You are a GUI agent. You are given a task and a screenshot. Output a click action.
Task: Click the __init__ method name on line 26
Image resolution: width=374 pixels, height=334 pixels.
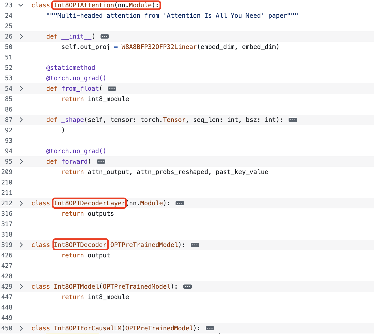(x=76, y=36)
